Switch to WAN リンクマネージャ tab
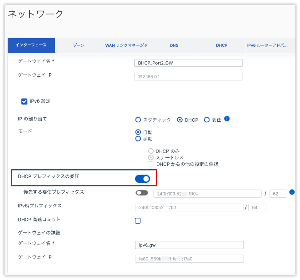The height and width of the screenshot is (280, 300). point(126,45)
